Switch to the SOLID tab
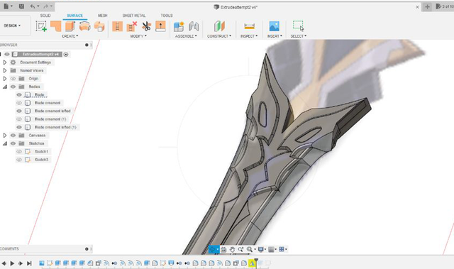Image resolution: width=454 pixels, height=269 pixels. point(45,16)
